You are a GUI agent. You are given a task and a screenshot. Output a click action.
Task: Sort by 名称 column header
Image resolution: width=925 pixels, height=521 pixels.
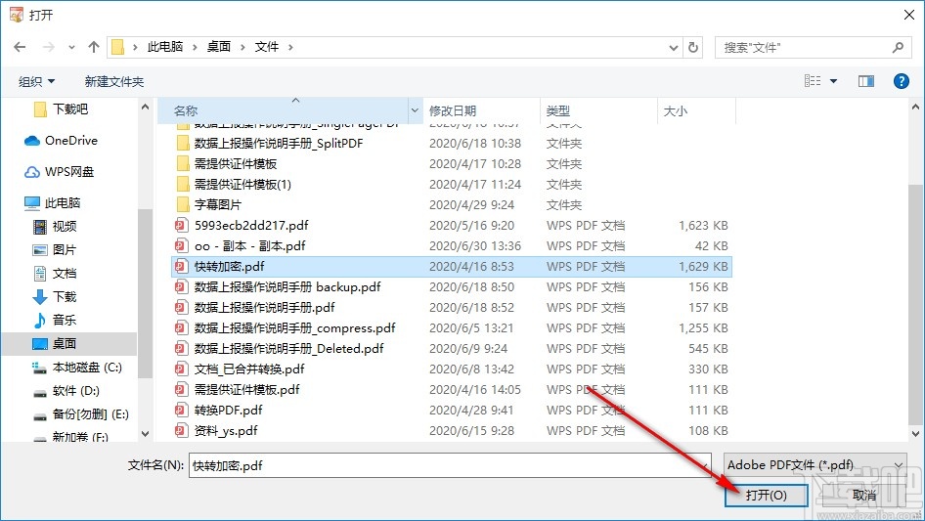(283, 110)
